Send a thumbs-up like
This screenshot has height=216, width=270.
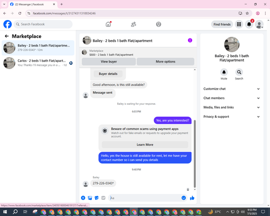point(192,198)
